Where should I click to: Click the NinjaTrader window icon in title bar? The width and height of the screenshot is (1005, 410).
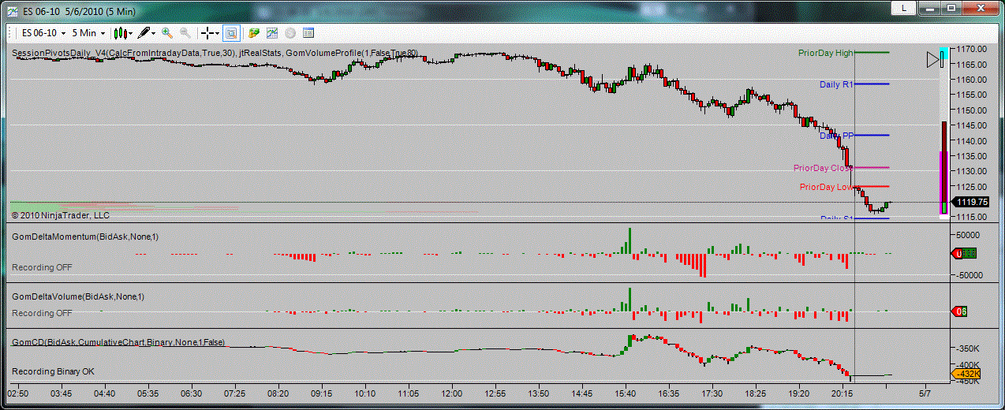[12, 8]
